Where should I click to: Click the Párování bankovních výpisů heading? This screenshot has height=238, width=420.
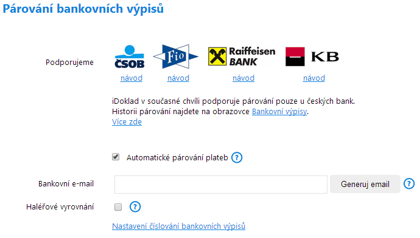pos(83,8)
